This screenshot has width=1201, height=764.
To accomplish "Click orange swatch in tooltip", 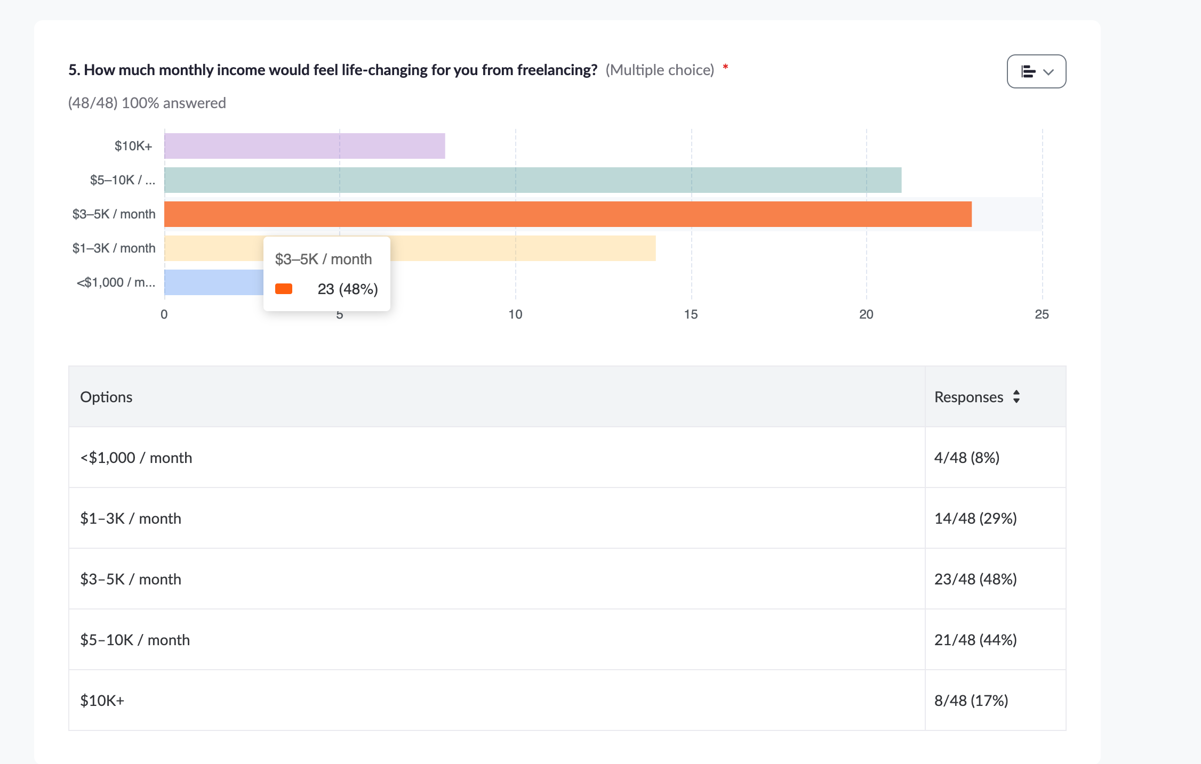I will point(284,289).
